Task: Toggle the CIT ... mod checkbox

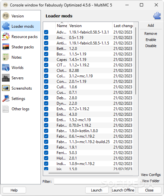Action: (46, 65)
